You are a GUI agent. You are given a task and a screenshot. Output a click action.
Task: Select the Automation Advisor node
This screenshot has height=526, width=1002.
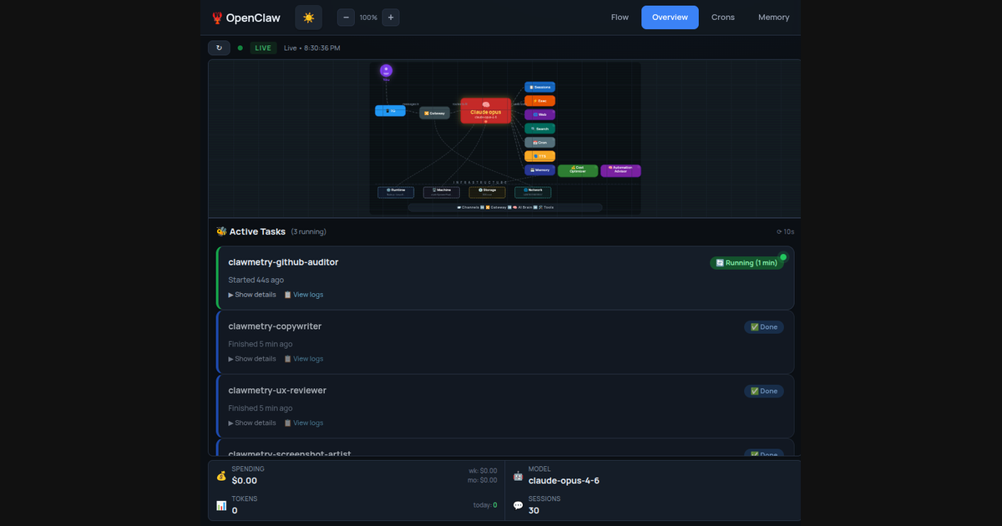(620, 170)
